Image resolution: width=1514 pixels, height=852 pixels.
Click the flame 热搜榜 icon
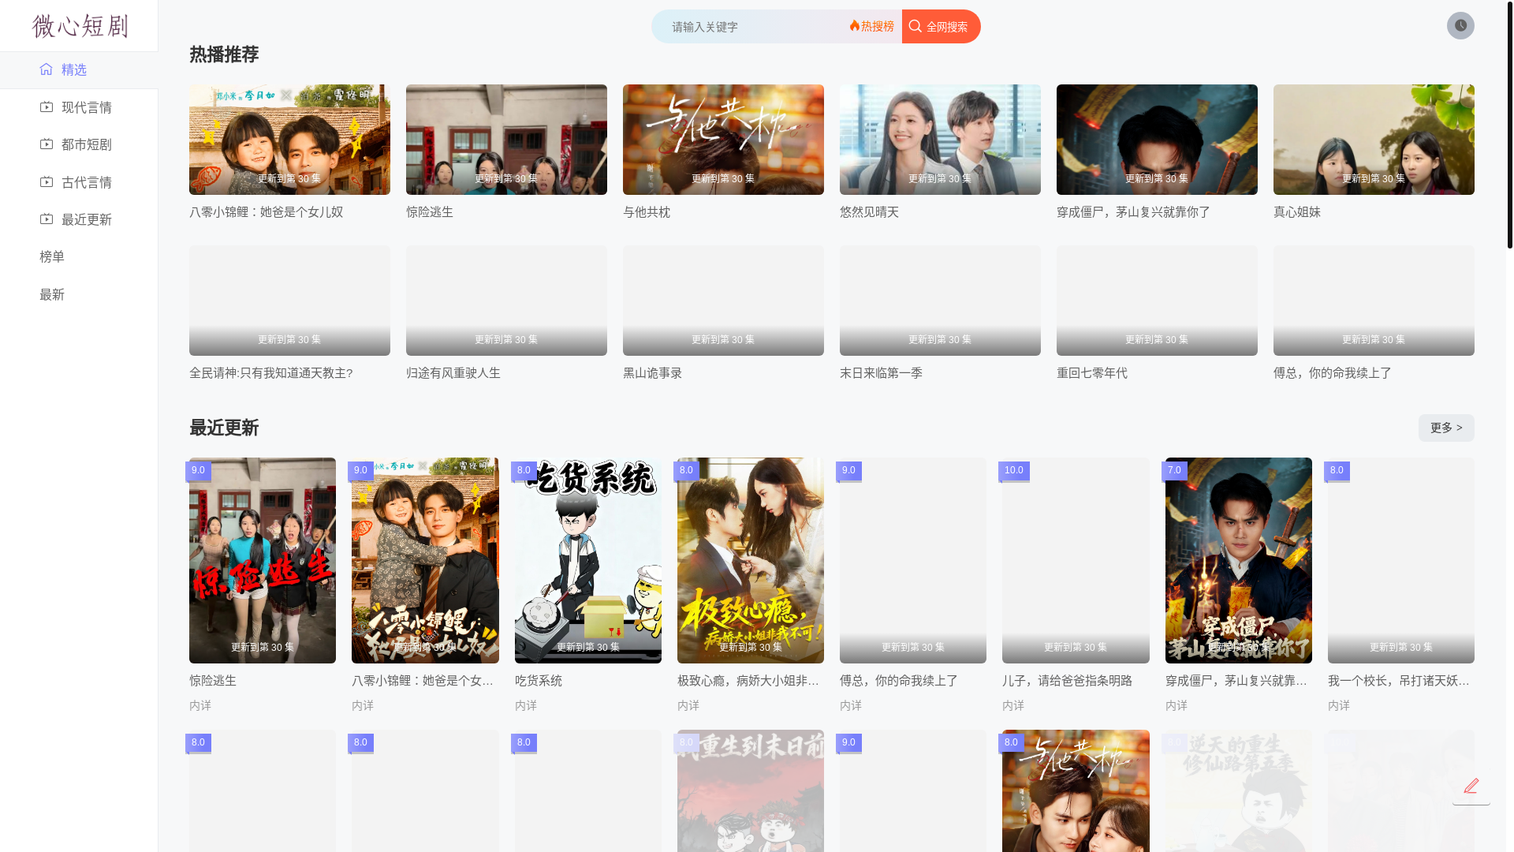tap(855, 26)
